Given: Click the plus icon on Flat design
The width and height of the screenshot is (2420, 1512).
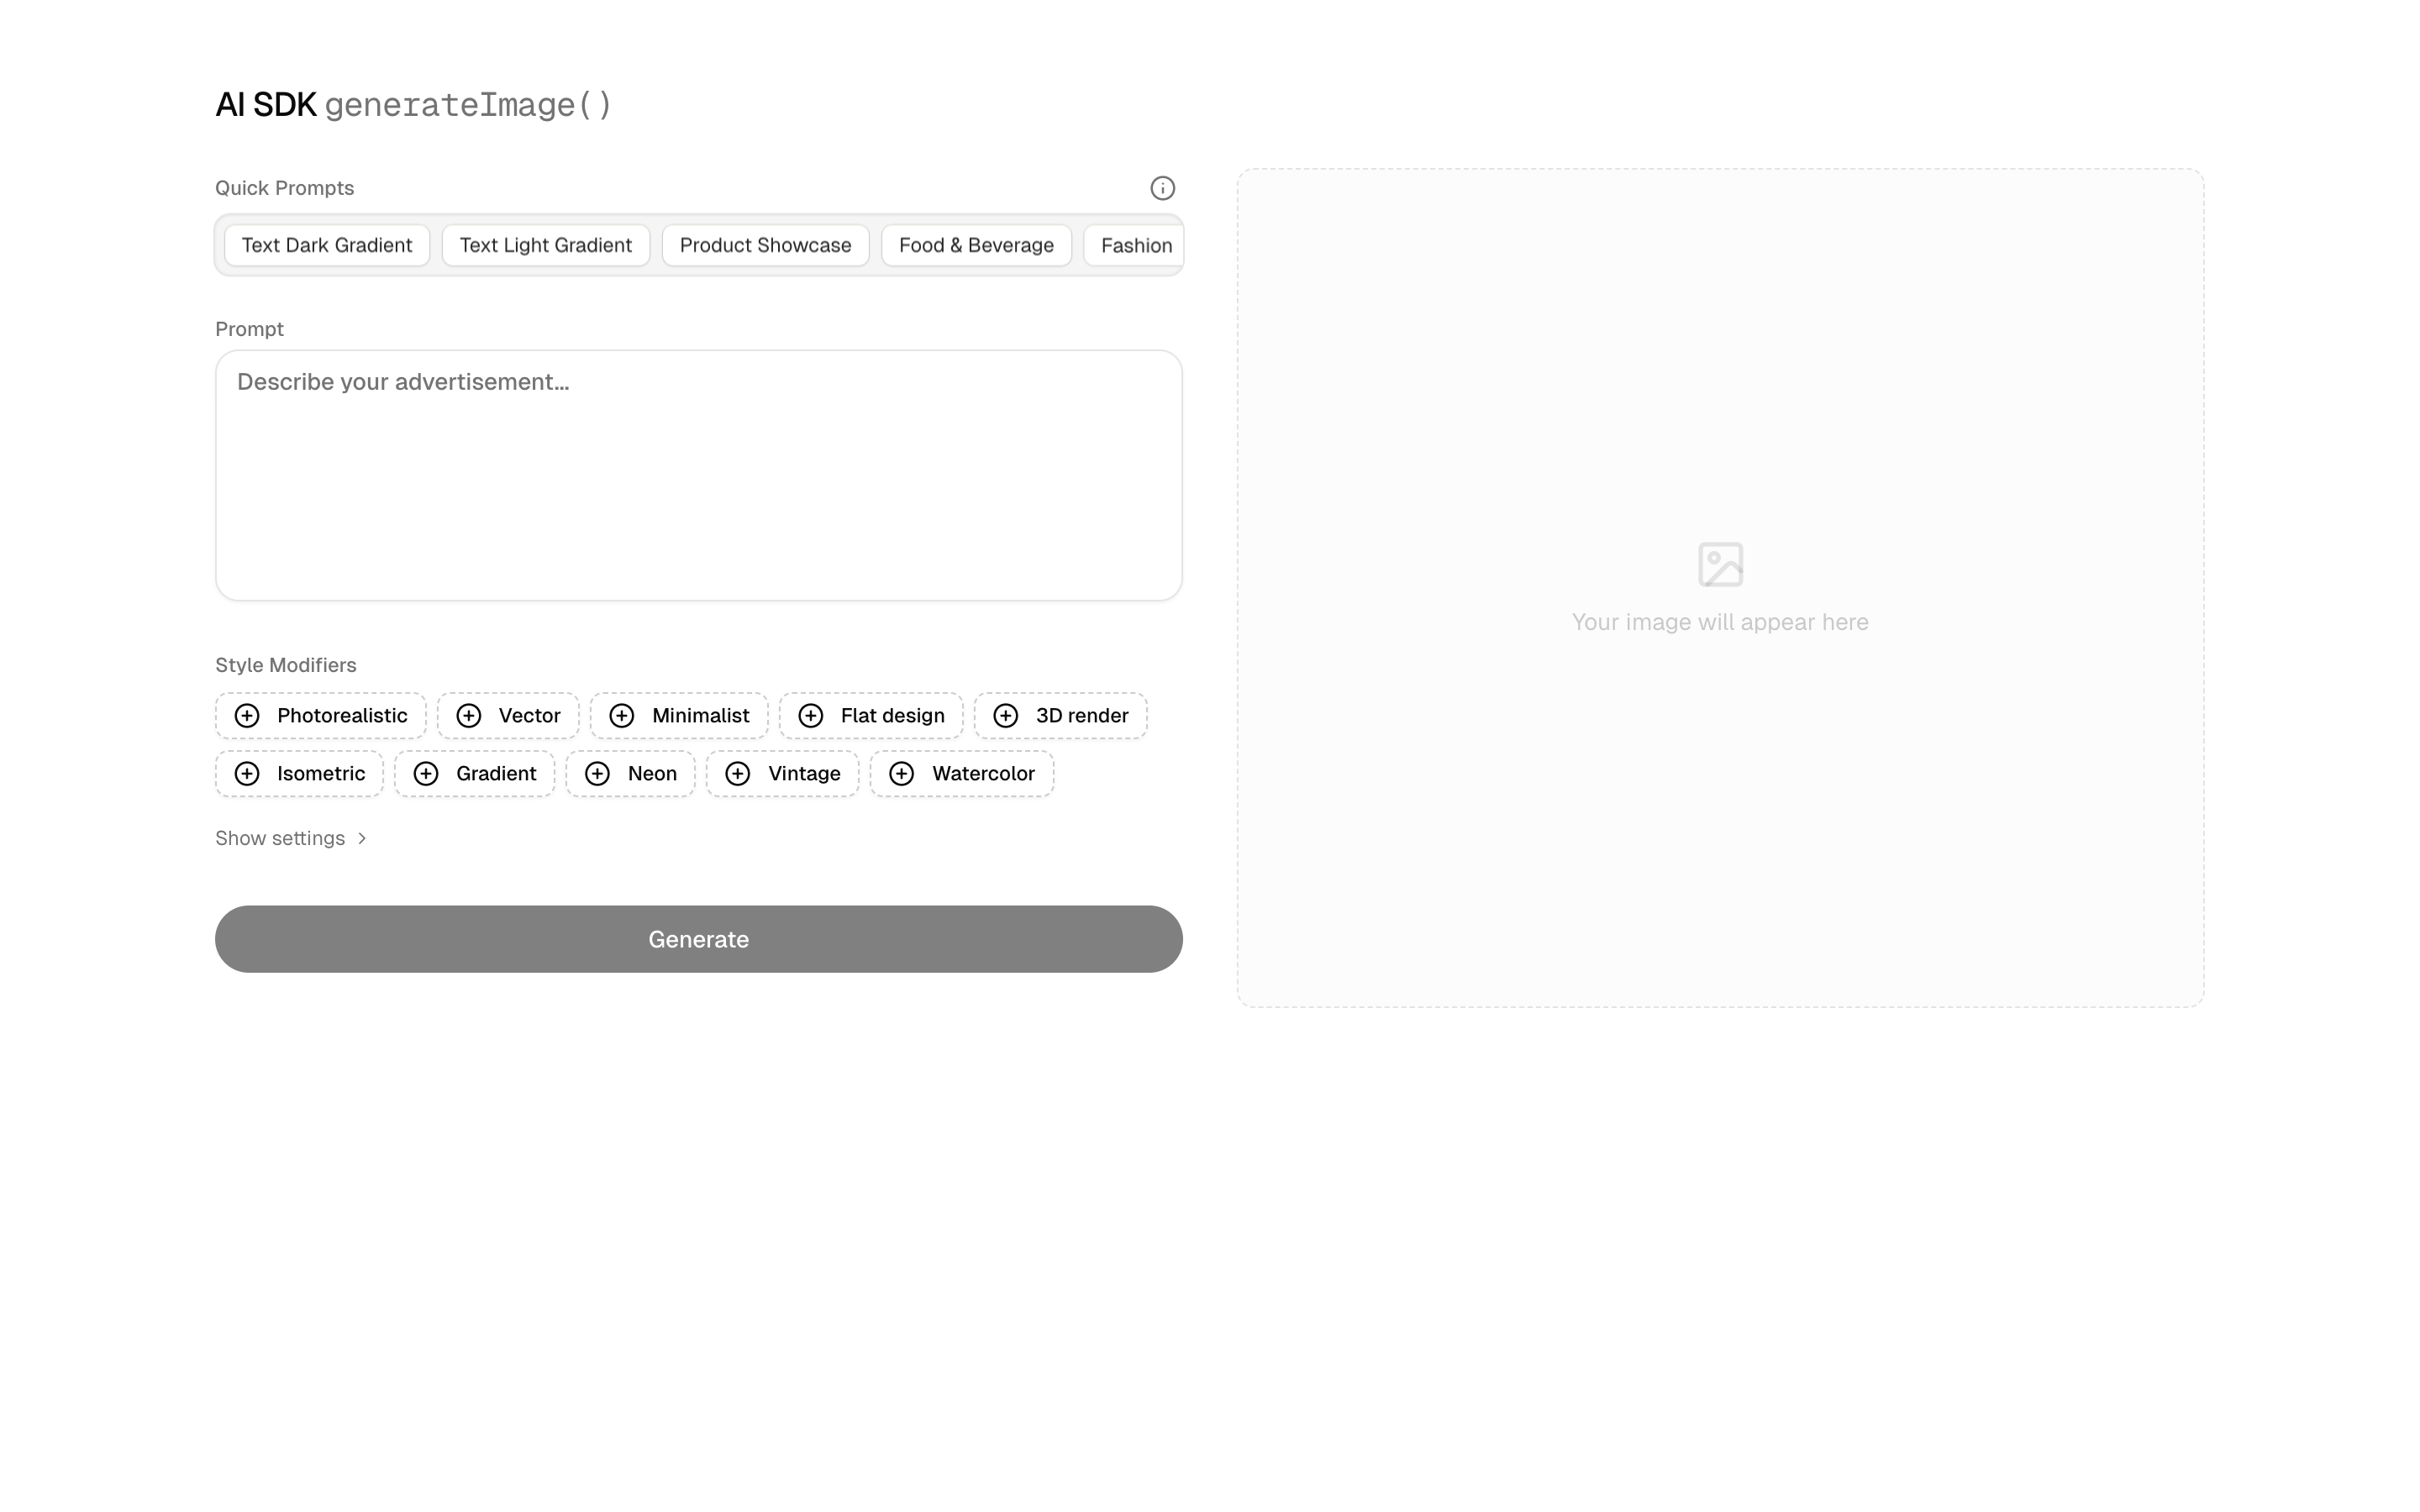Looking at the screenshot, I should (811, 716).
